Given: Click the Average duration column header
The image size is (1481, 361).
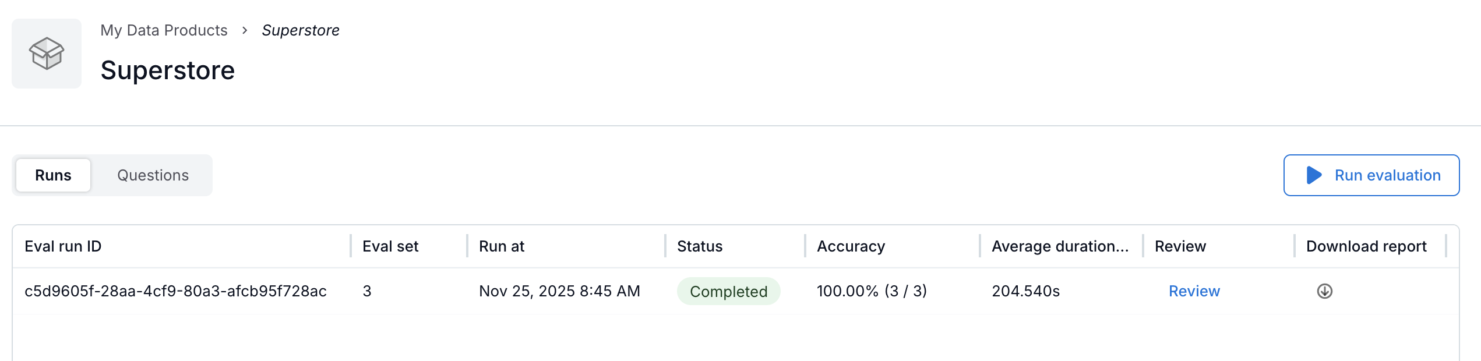Looking at the screenshot, I should 1060,246.
